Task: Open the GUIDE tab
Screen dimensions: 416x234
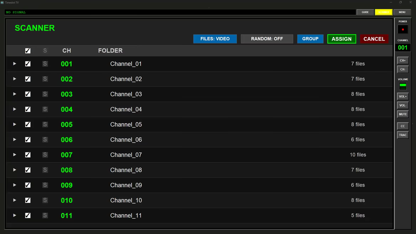Action: point(365,12)
